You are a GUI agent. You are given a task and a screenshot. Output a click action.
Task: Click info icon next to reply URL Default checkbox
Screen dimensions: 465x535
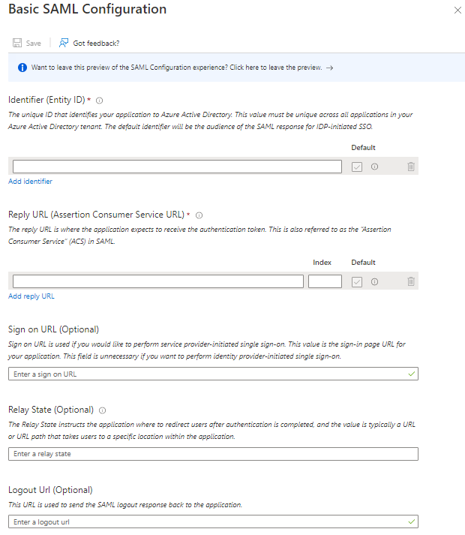(x=374, y=281)
